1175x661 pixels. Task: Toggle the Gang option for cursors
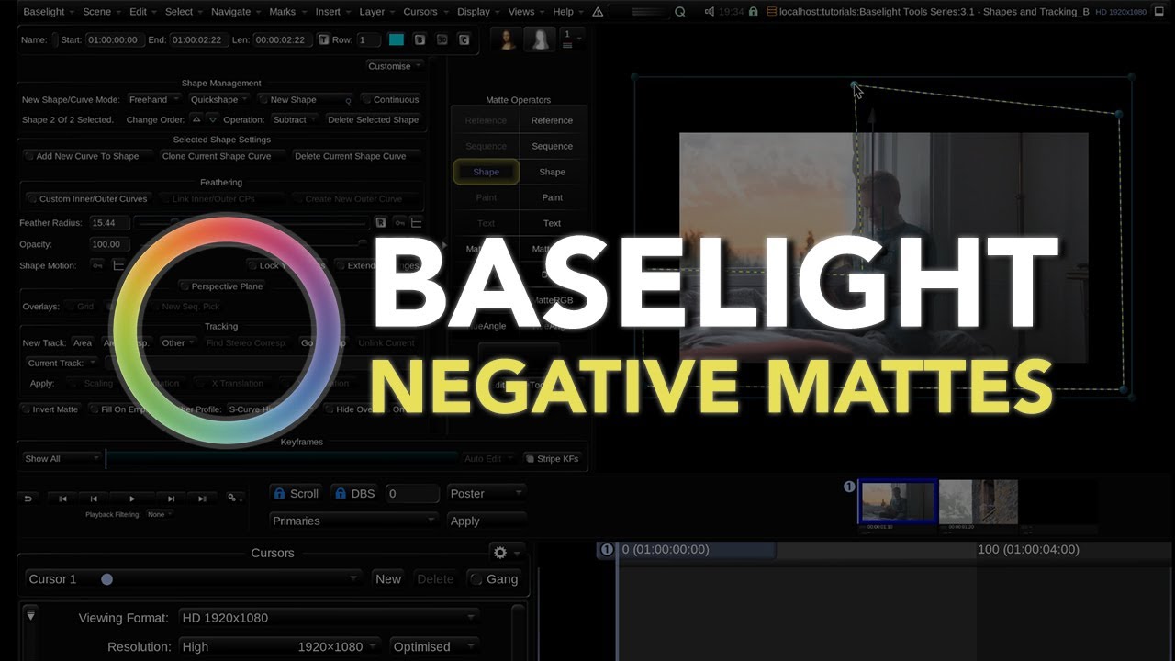(494, 578)
